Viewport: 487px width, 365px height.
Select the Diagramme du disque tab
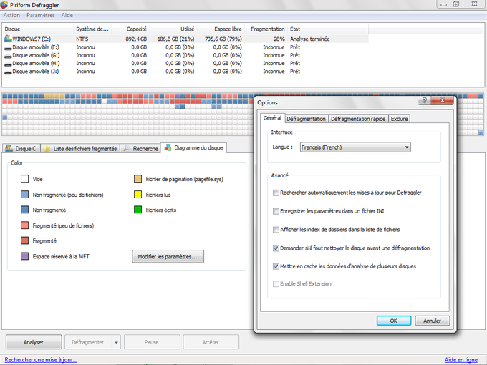(x=194, y=147)
